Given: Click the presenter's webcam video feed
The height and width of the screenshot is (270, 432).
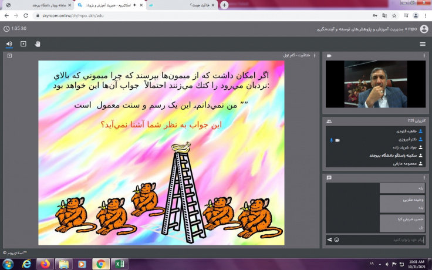Looking at the screenshot, I should [x=376, y=84].
